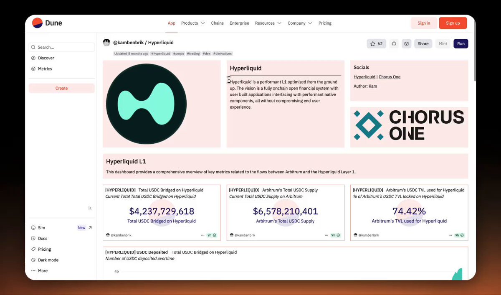This screenshot has height=295, width=501.
Task: Click the Metrics icon in sidebar
Action: [x=33, y=69]
